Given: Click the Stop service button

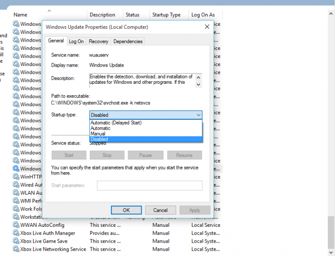Looking at the screenshot, I should point(107,155).
